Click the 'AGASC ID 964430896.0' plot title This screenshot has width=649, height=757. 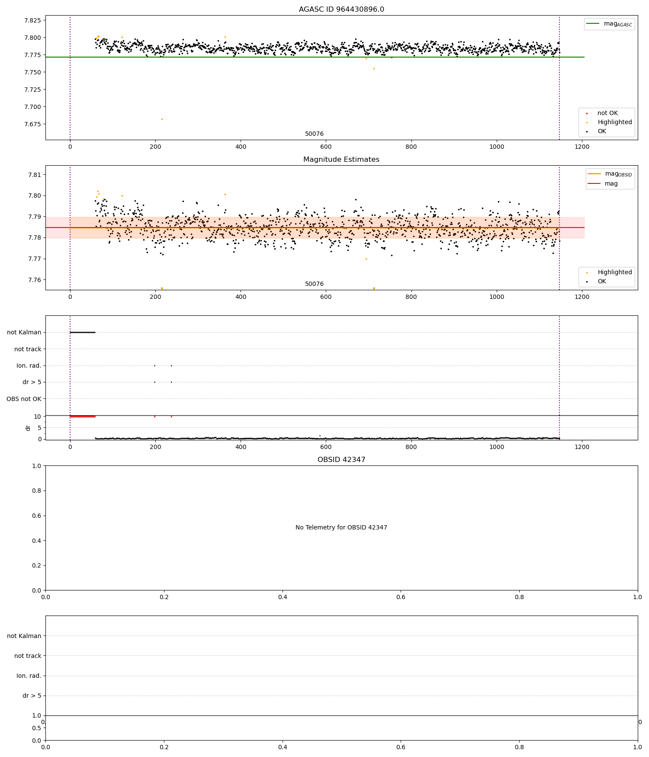coord(341,10)
